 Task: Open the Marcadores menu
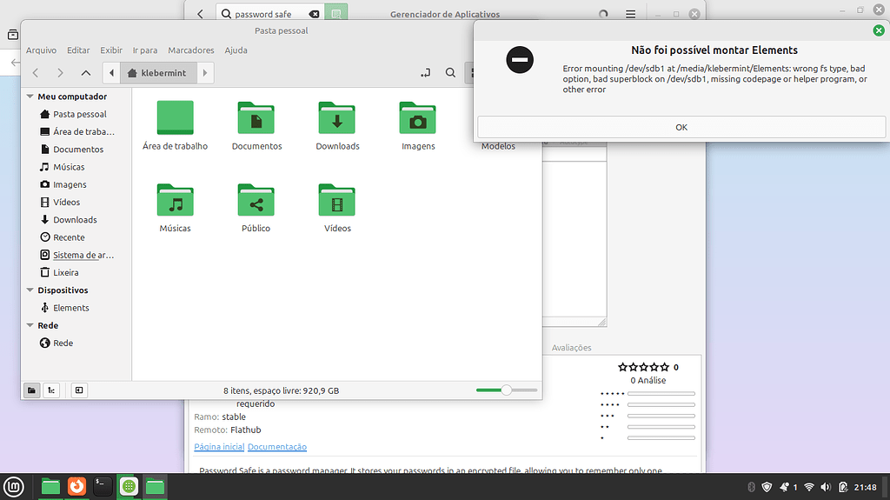[190, 50]
